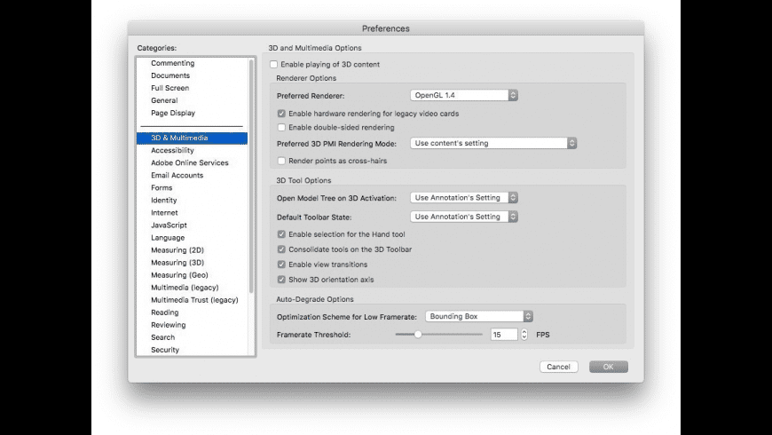772x435 pixels.
Task: Open Email Accounts category
Action: click(x=177, y=176)
